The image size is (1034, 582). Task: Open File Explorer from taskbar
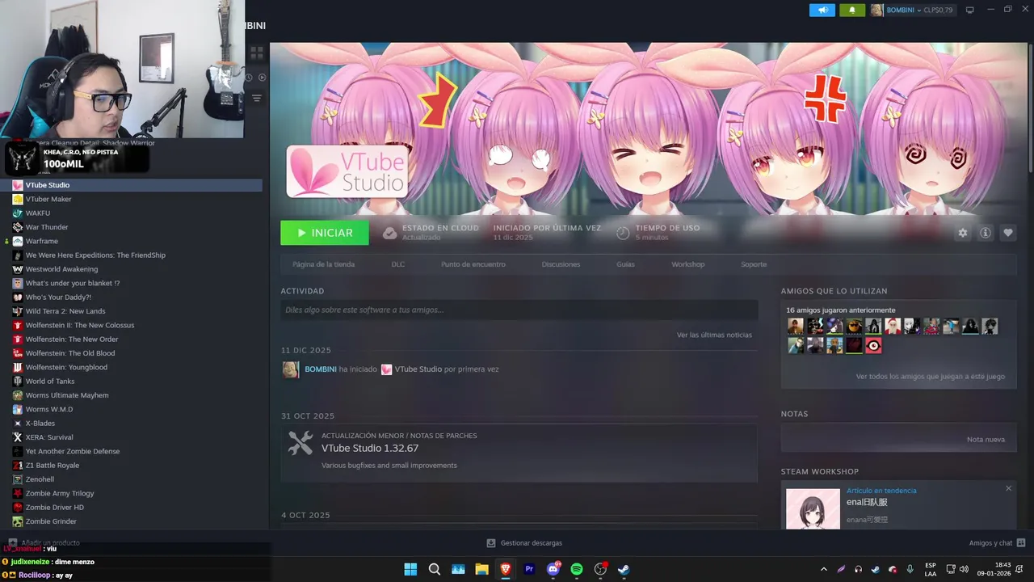pyautogui.click(x=481, y=569)
